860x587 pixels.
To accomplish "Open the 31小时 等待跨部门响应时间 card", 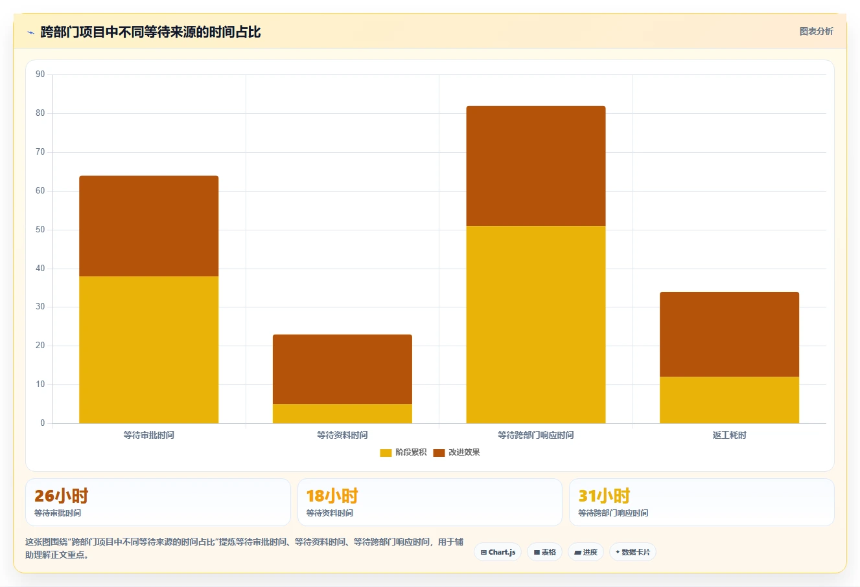I will coord(701,502).
